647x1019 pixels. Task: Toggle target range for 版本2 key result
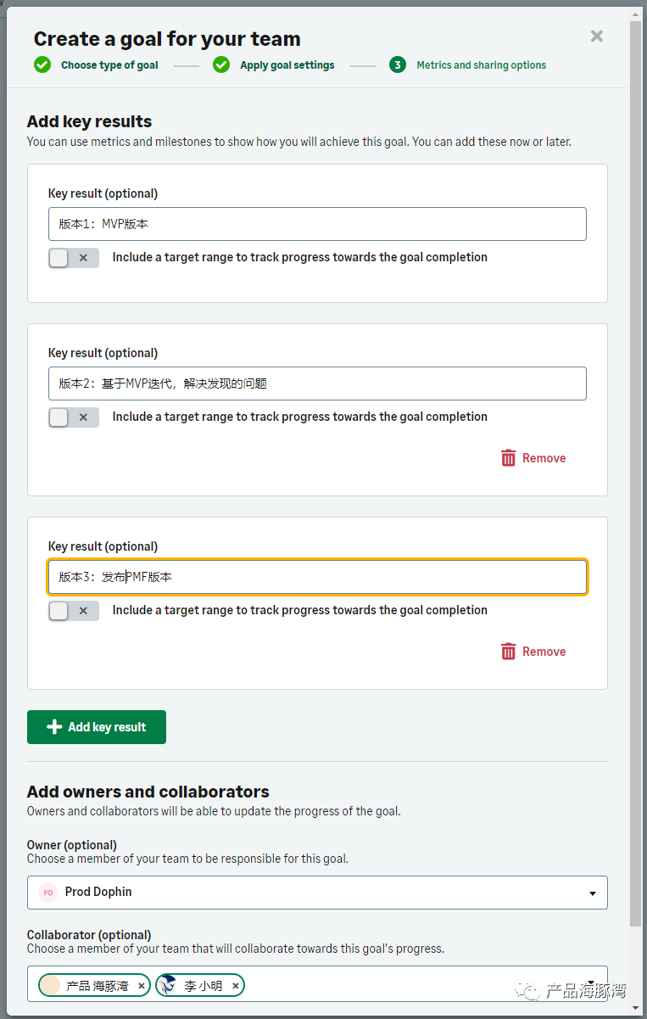pyautogui.click(x=74, y=417)
